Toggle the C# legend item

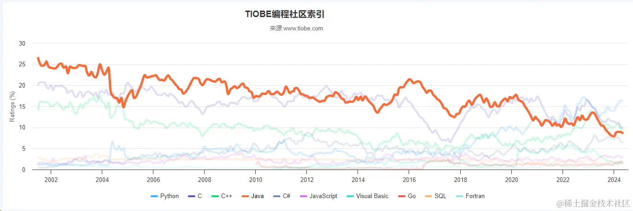(281, 196)
